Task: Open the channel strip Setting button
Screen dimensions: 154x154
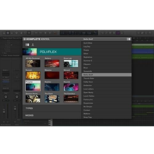Action: tap(6, 70)
